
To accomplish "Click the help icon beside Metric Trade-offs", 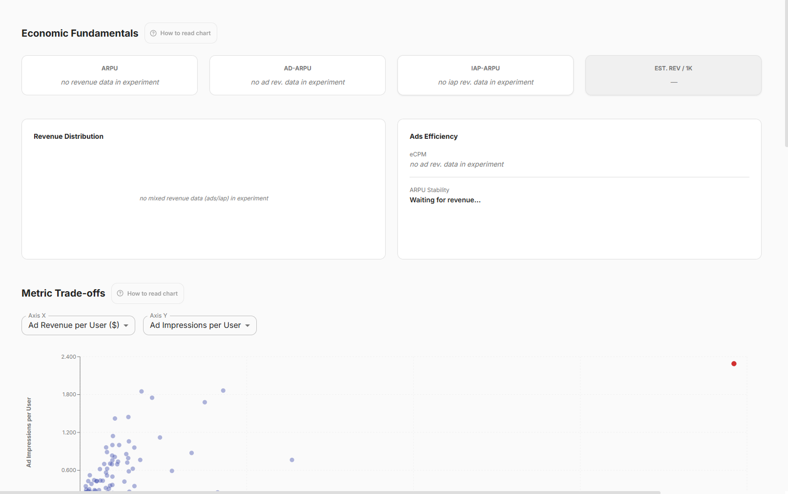I will 120,294.
